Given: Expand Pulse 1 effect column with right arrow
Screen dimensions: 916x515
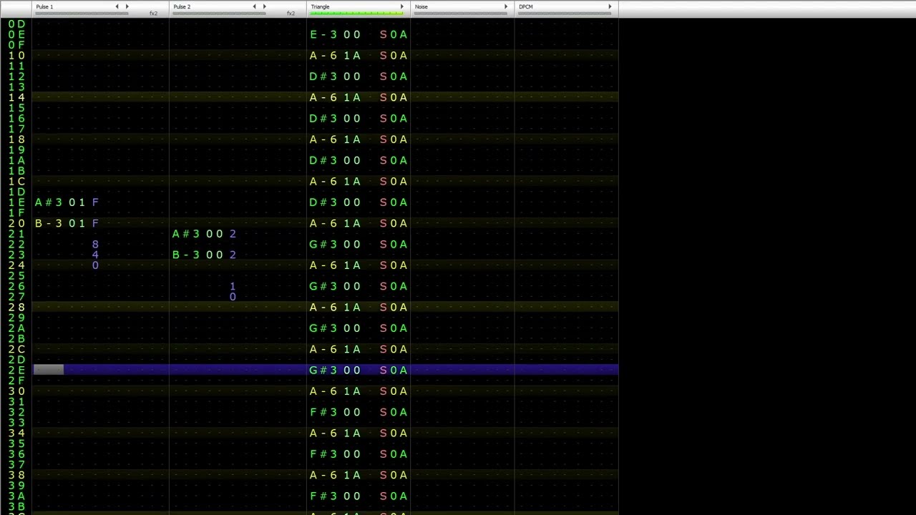Looking at the screenshot, I should (x=127, y=6).
